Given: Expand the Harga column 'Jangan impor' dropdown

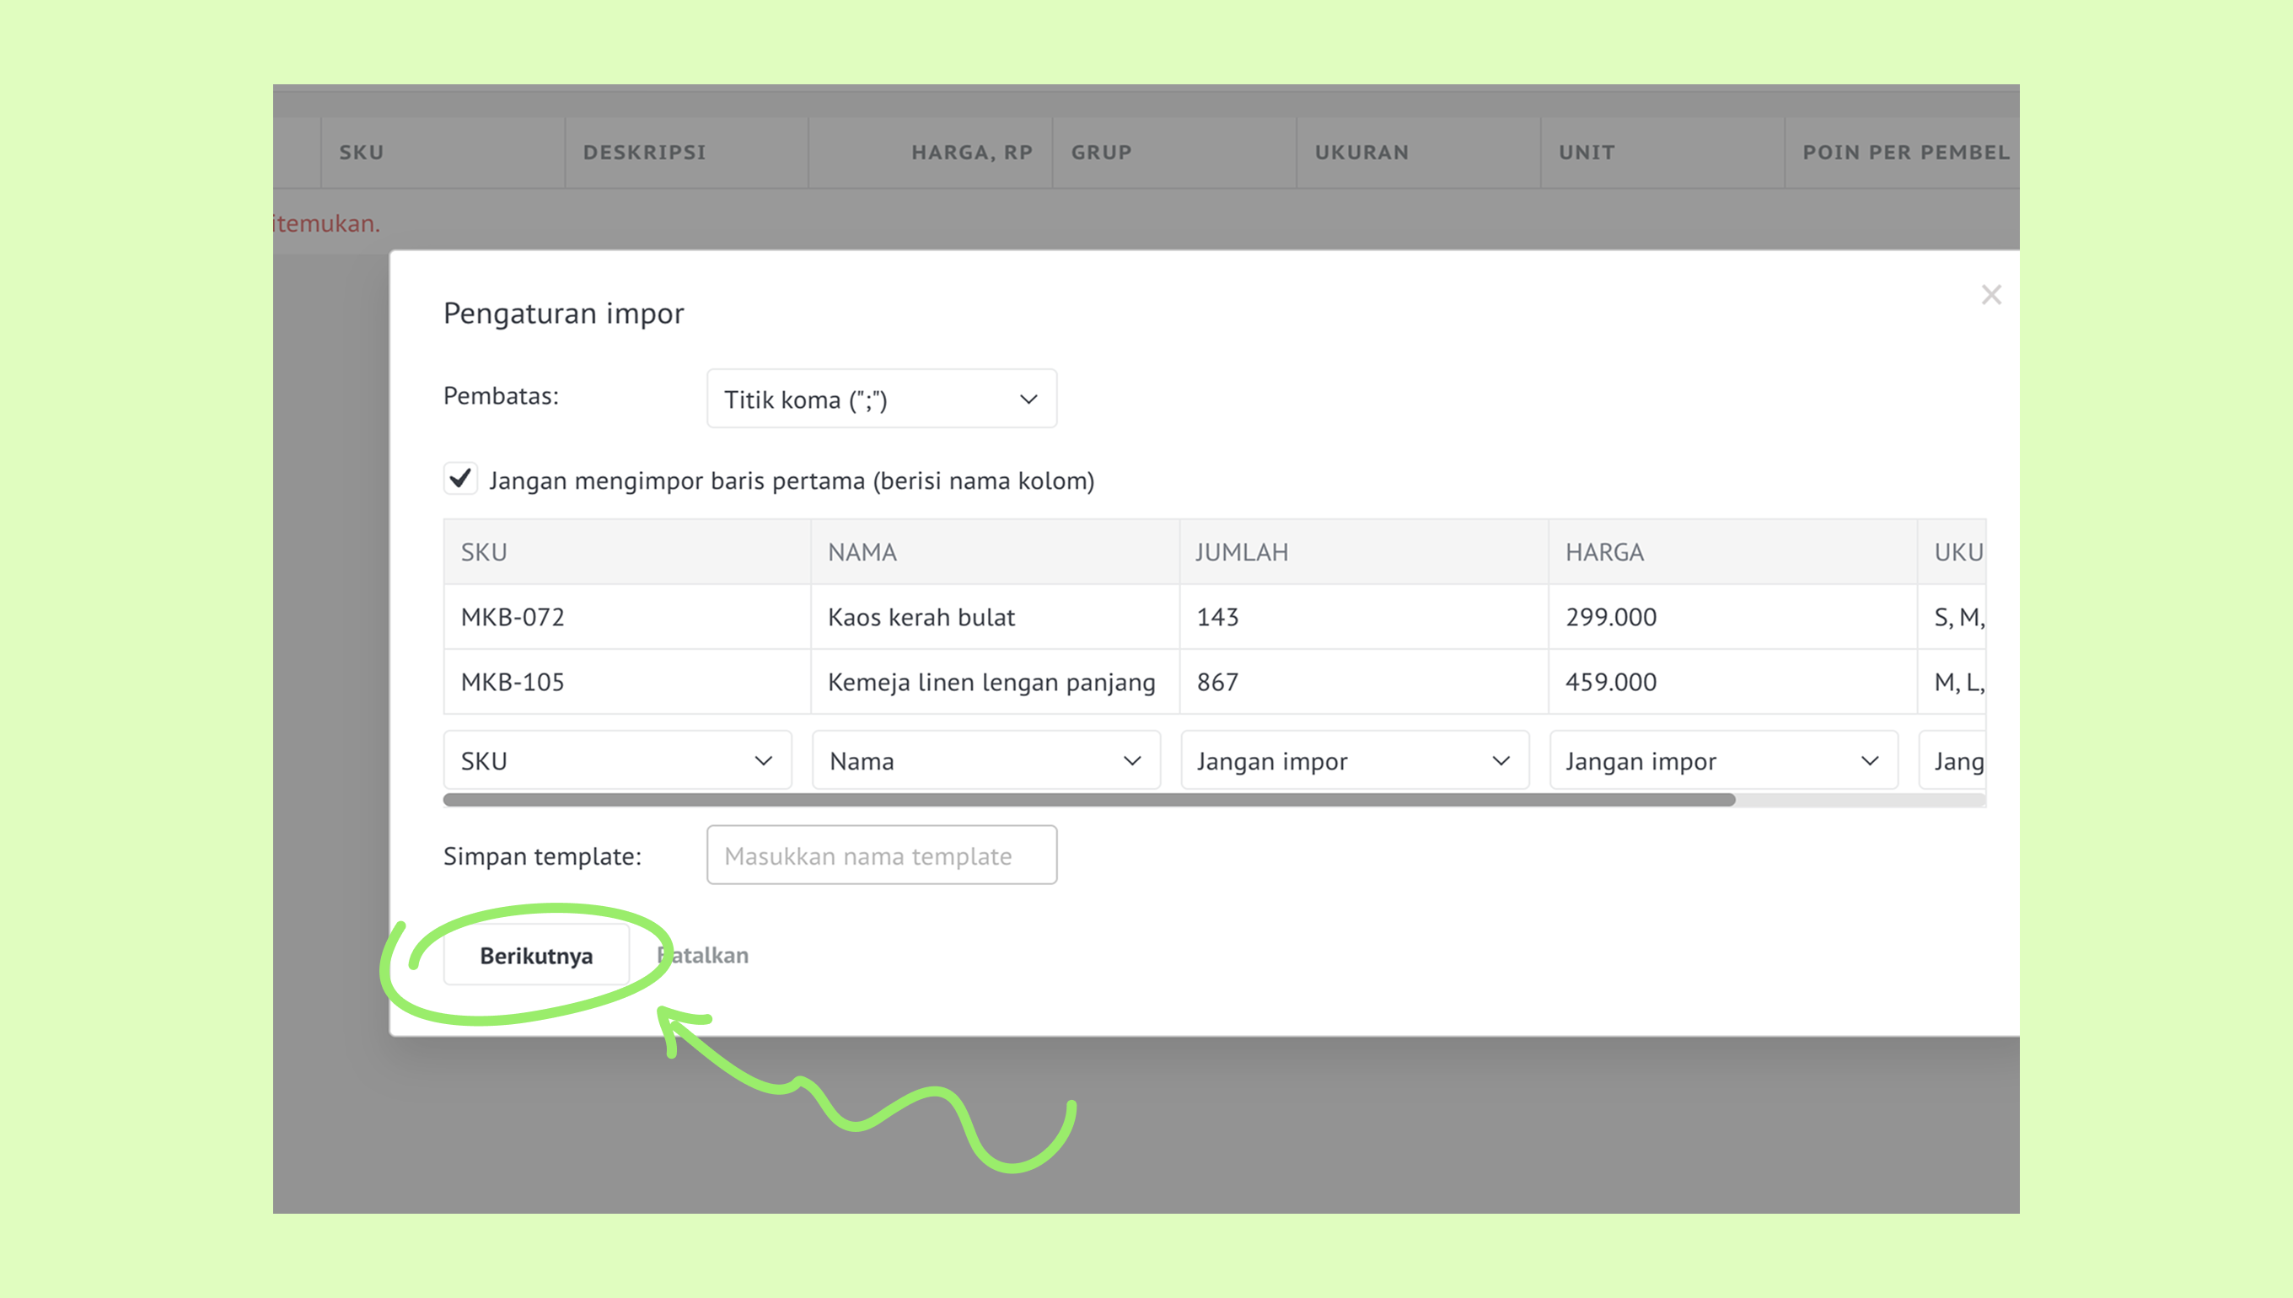Looking at the screenshot, I should tap(1724, 760).
